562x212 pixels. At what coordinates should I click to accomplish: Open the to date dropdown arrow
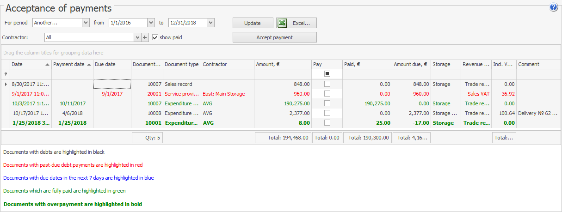(210, 23)
